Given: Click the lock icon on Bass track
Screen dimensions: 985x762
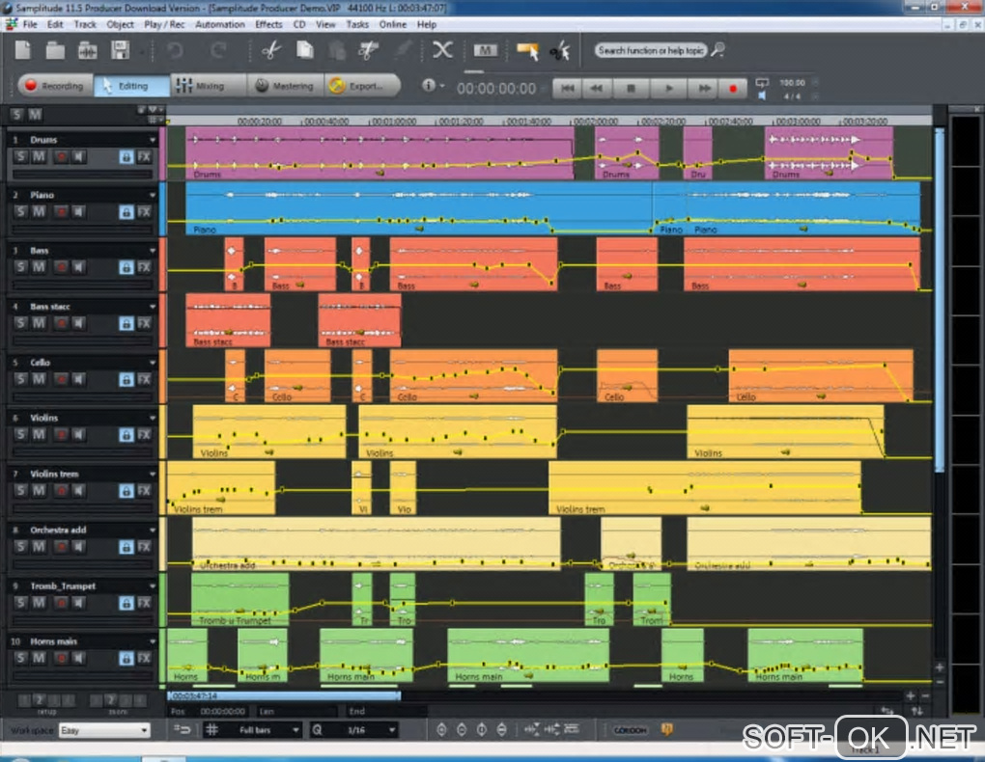Looking at the screenshot, I should tap(126, 267).
